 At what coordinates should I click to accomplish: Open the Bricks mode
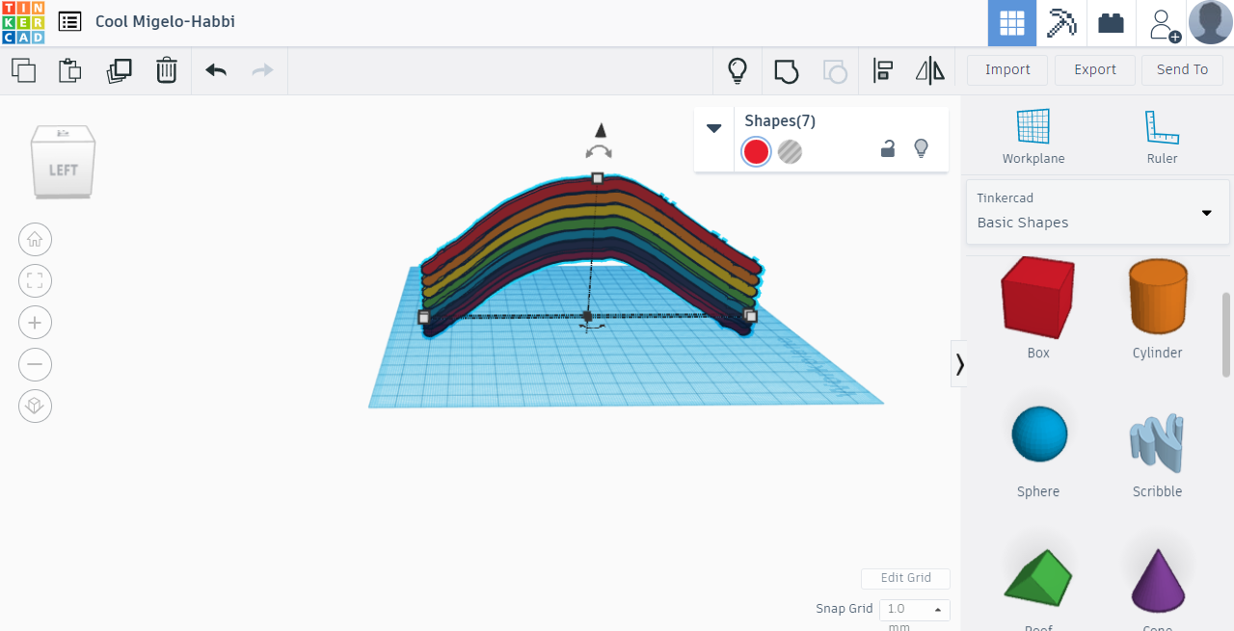coord(1112,23)
